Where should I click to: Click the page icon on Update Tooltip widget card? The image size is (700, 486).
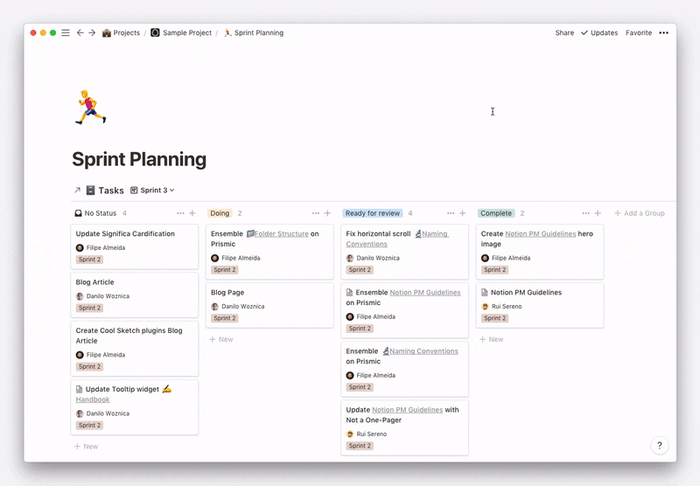coord(79,389)
